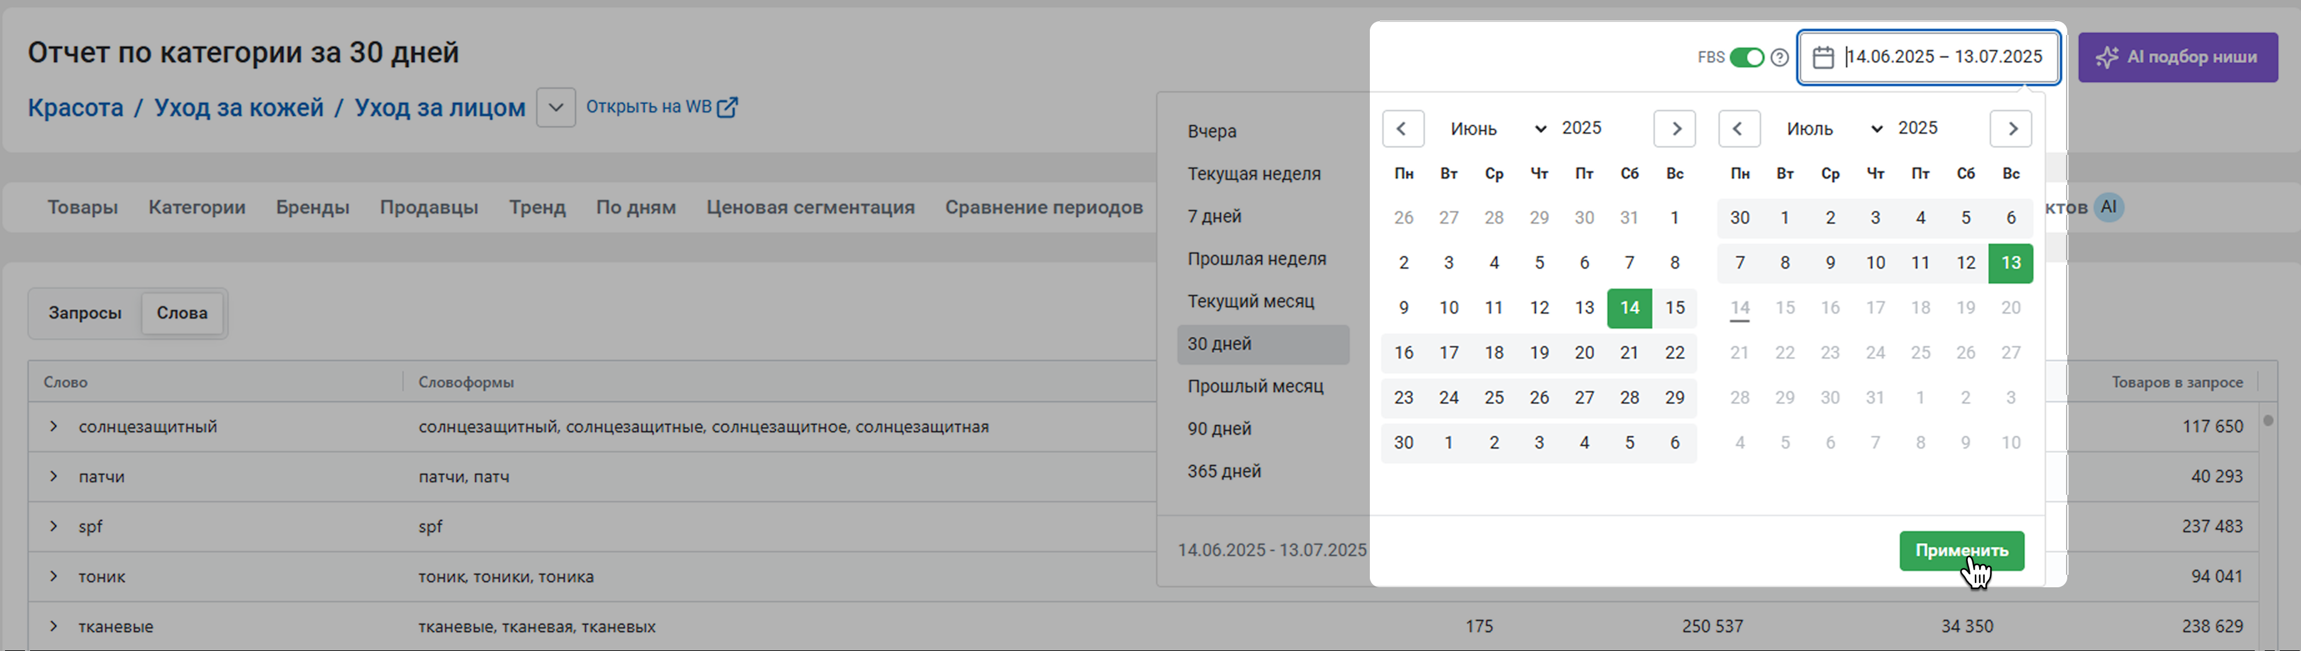Go to previous month in June calendar

[1402, 129]
